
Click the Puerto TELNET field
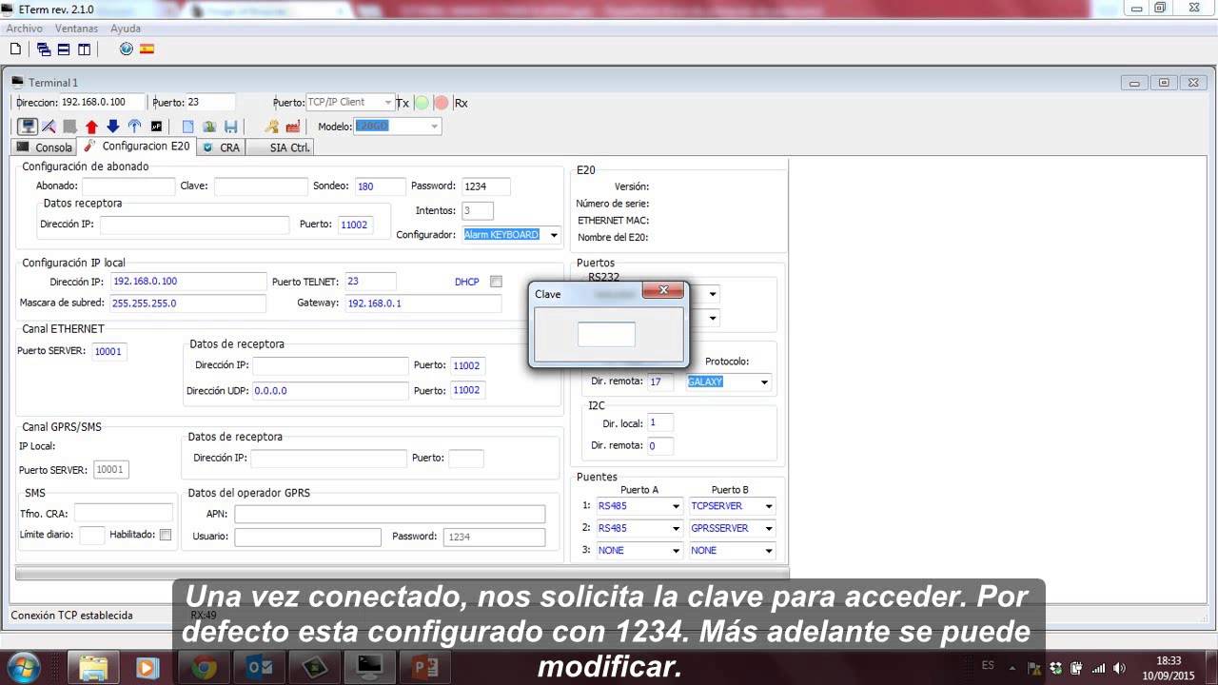tap(370, 282)
